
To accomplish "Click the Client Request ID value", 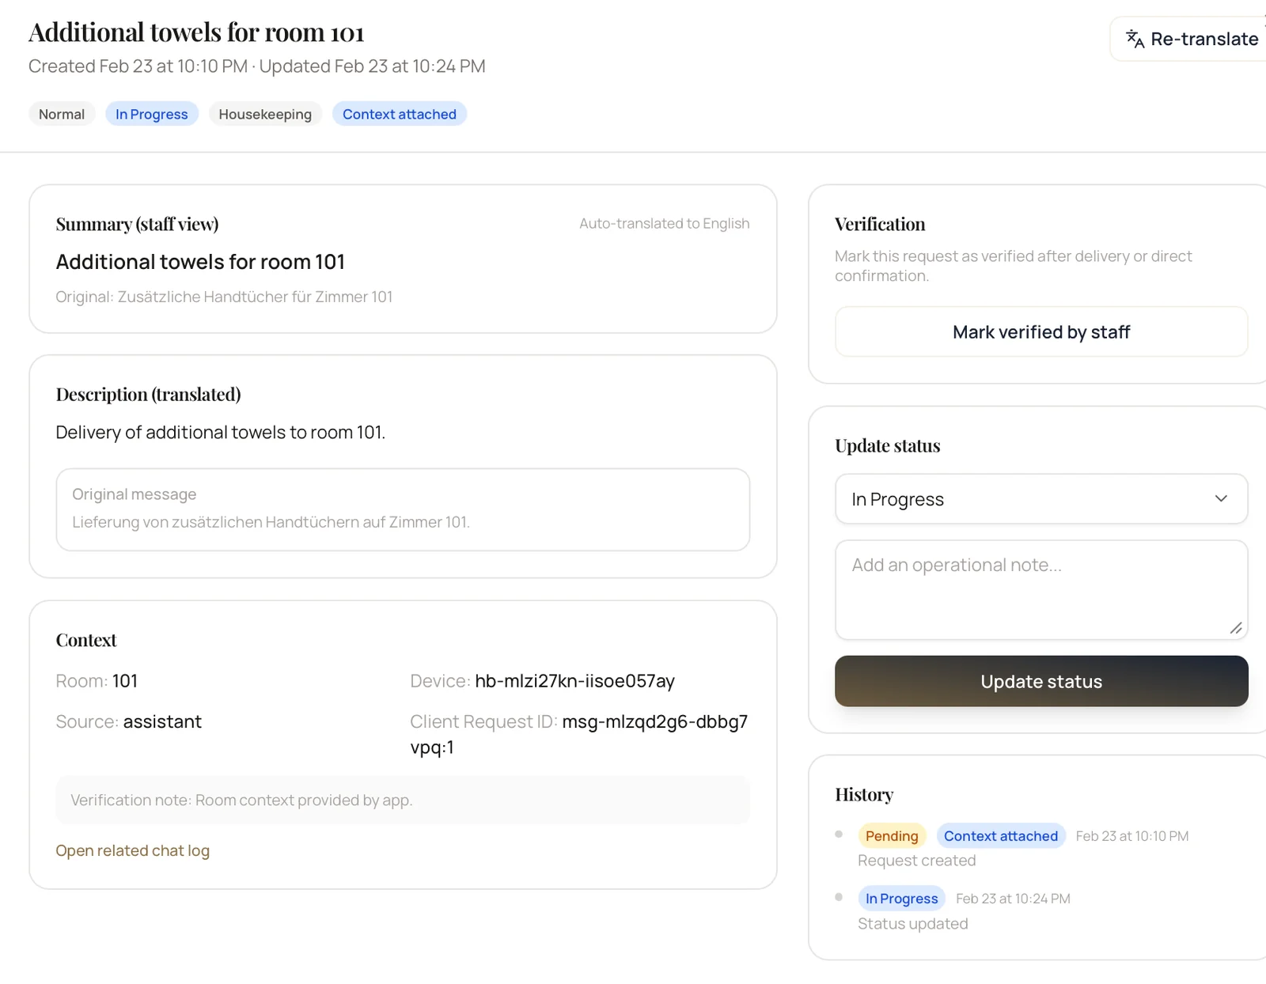I will click(579, 734).
